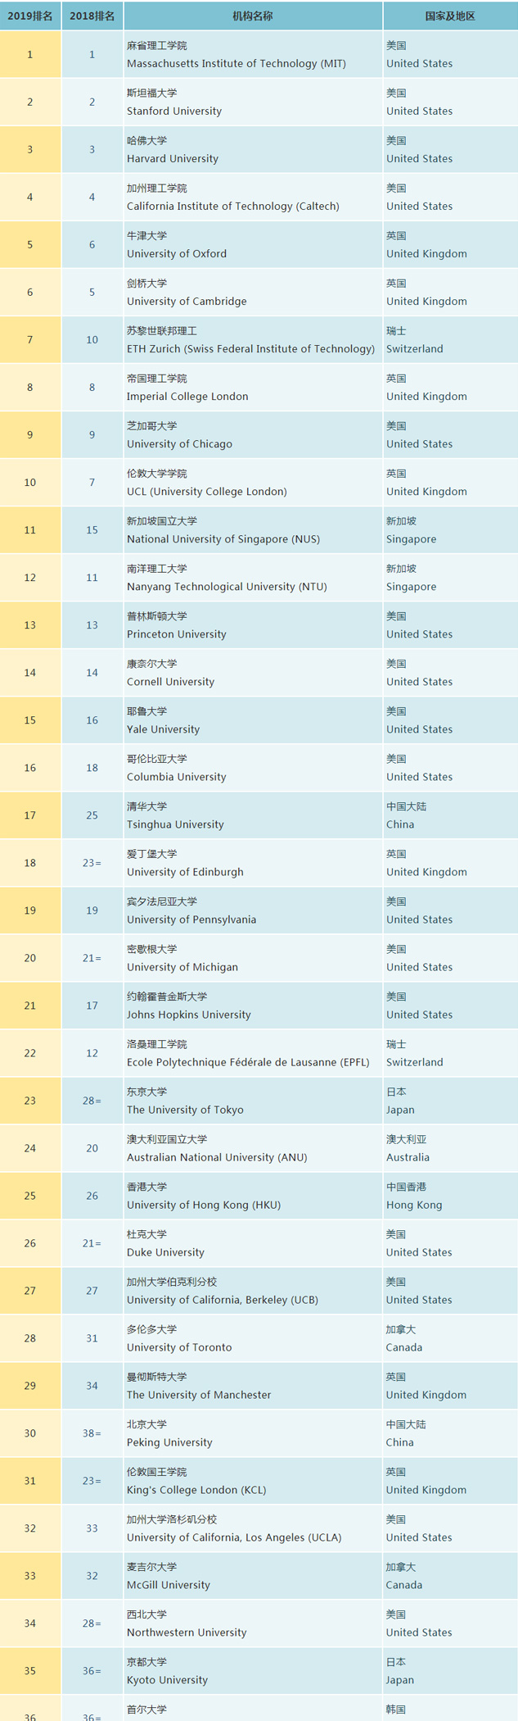The image size is (518, 1721).
Task: Click Duke University text
Action: click(165, 1252)
